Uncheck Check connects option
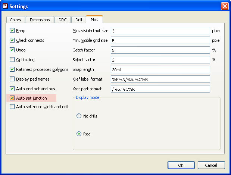This screenshot has height=175, width=231. click(x=12, y=40)
